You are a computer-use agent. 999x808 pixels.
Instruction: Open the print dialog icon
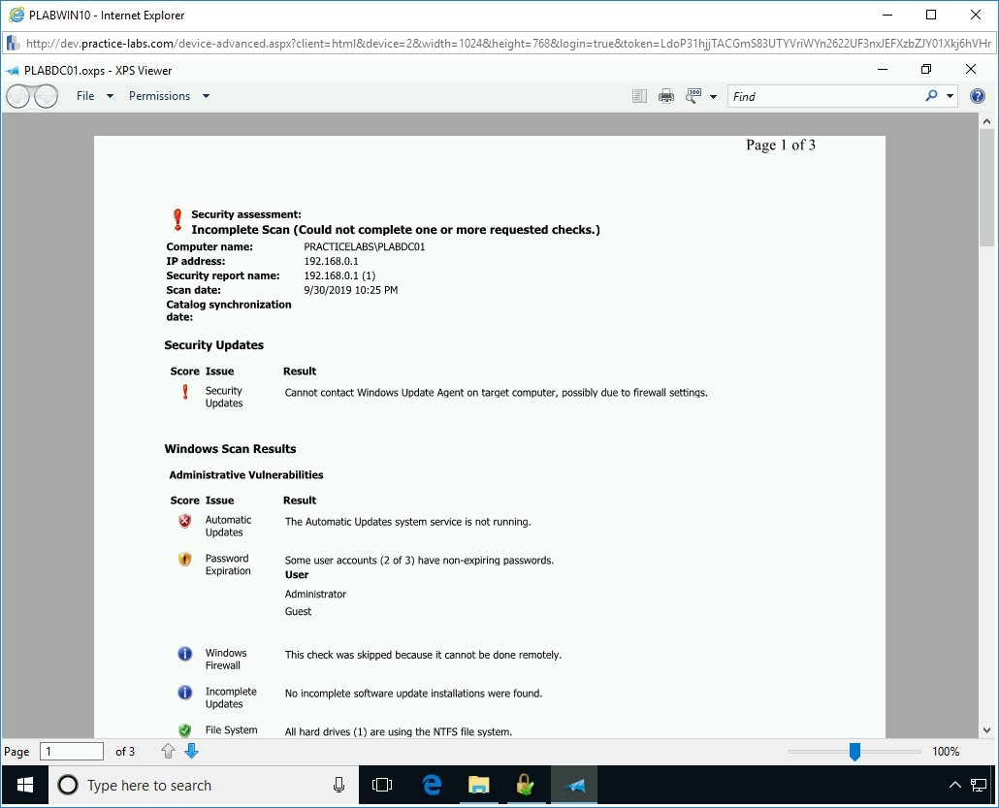click(x=666, y=95)
